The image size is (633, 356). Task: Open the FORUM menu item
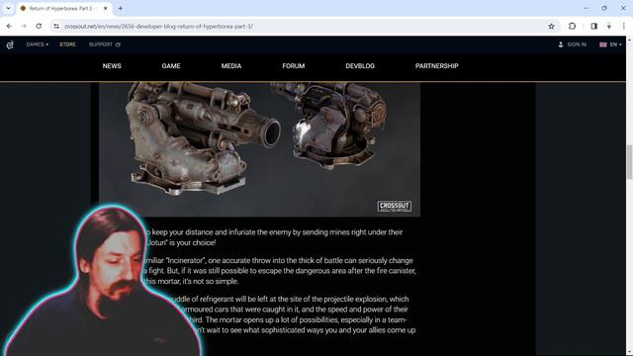coord(294,66)
